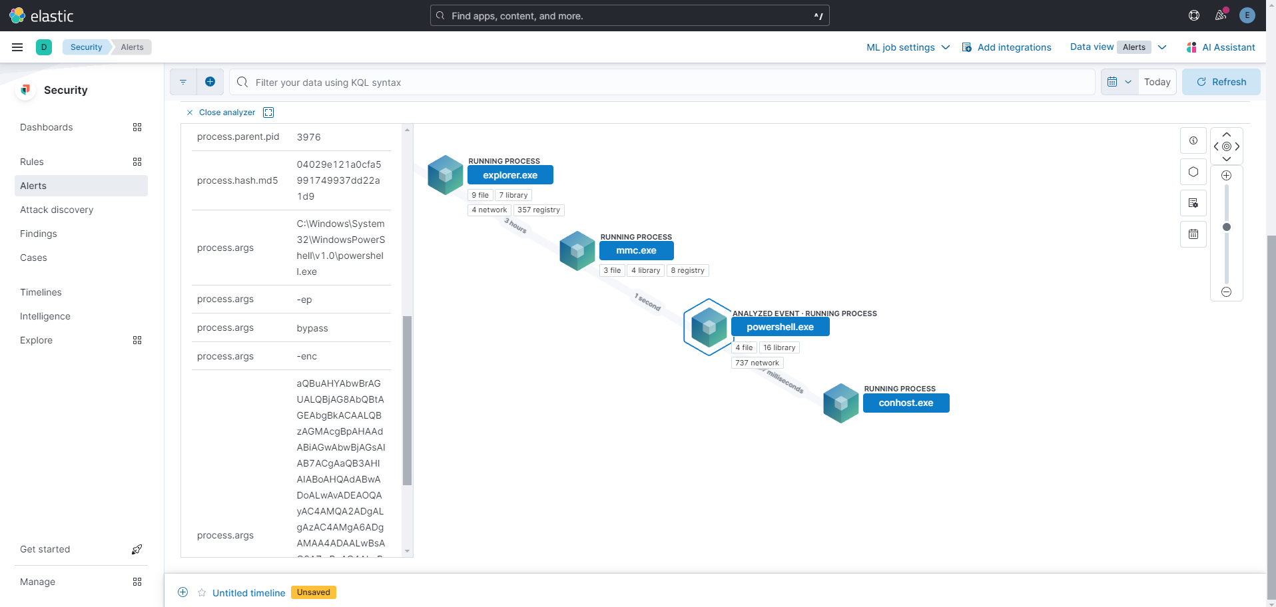The image size is (1276, 607).
Task: Zoom out the analyzer graph
Action: pyautogui.click(x=1226, y=292)
